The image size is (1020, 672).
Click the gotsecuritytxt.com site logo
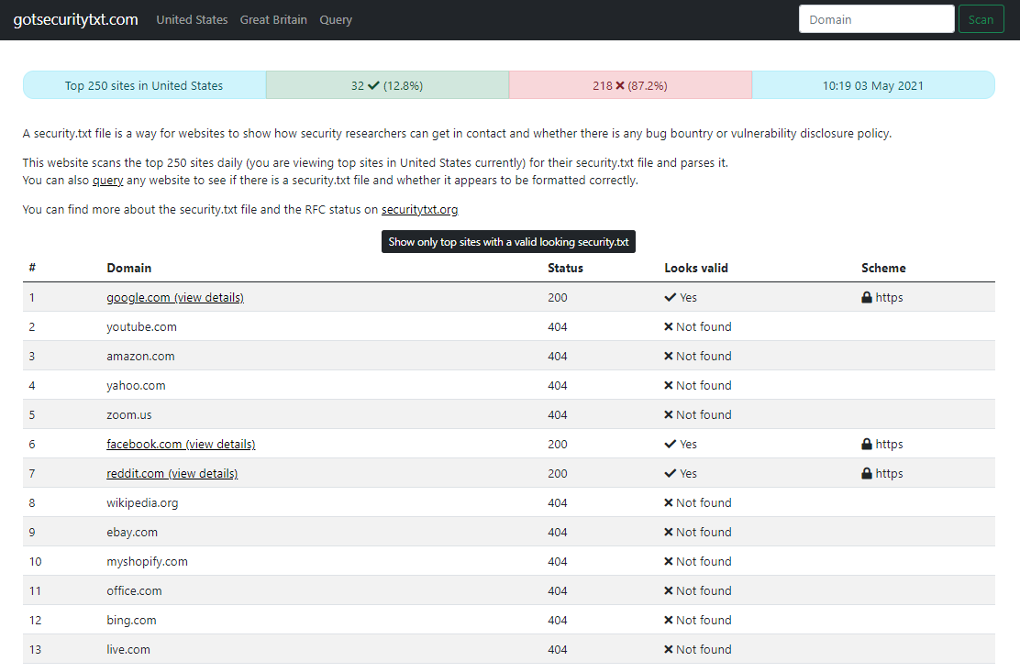76,20
